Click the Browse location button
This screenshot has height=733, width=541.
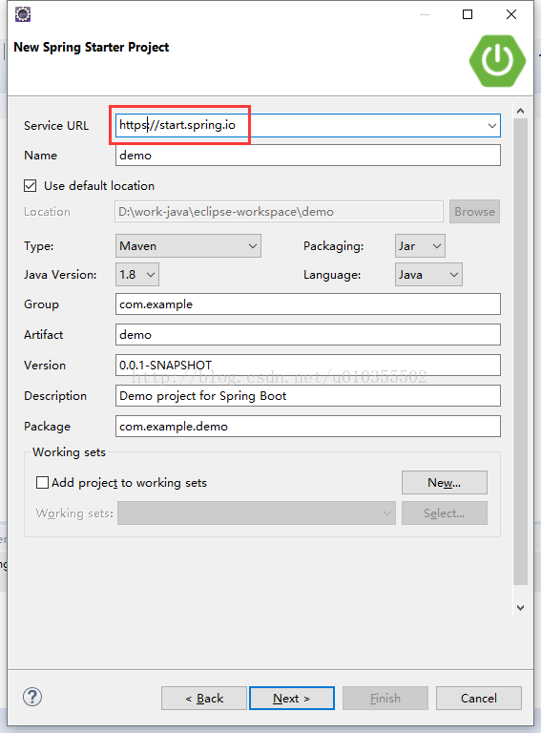pos(474,211)
